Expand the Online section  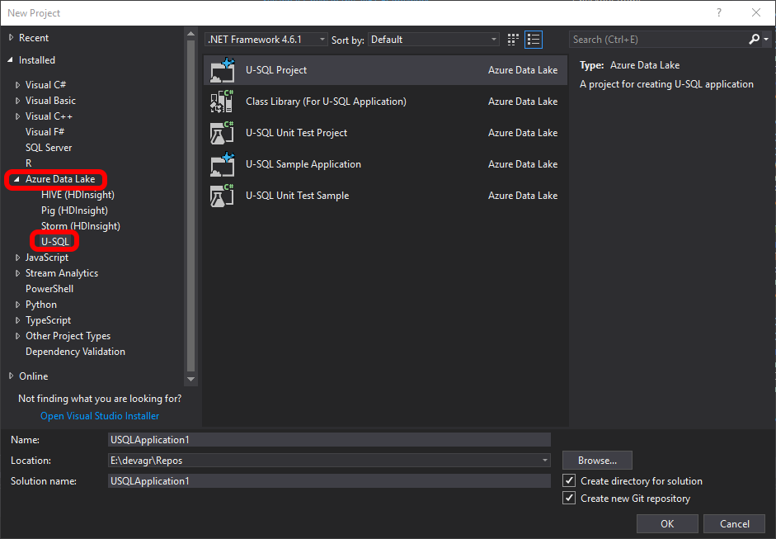pos(12,376)
